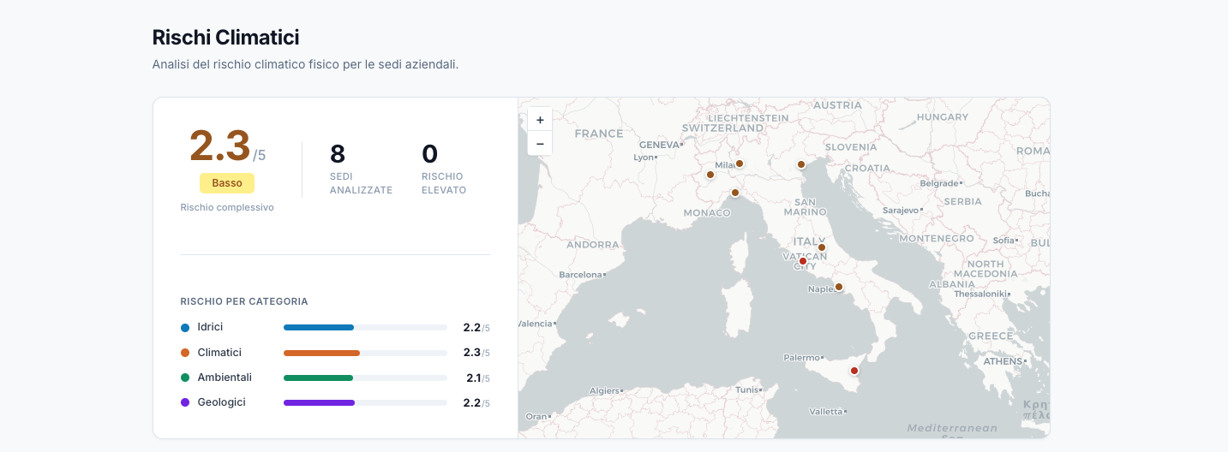The height and width of the screenshot is (452, 1228).
Task: Select the map marker near Naples
Action: click(x=839, y=287)
